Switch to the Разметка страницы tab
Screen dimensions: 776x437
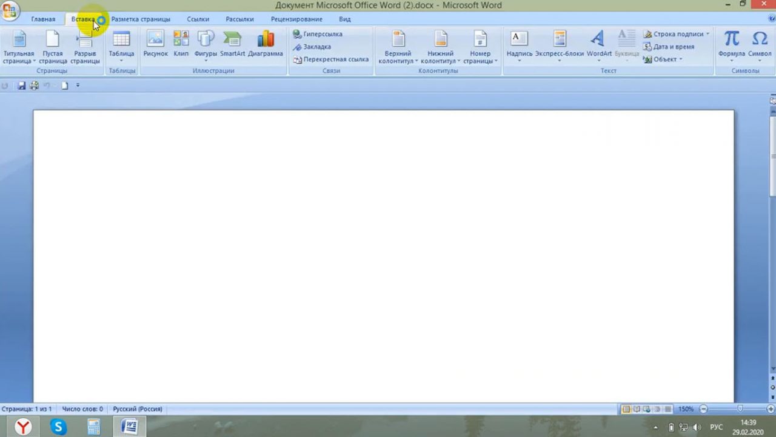[141, 19]
